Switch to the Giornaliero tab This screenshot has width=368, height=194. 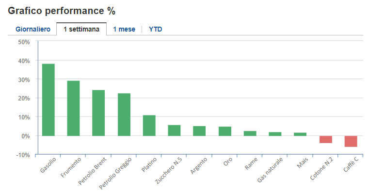33,29
